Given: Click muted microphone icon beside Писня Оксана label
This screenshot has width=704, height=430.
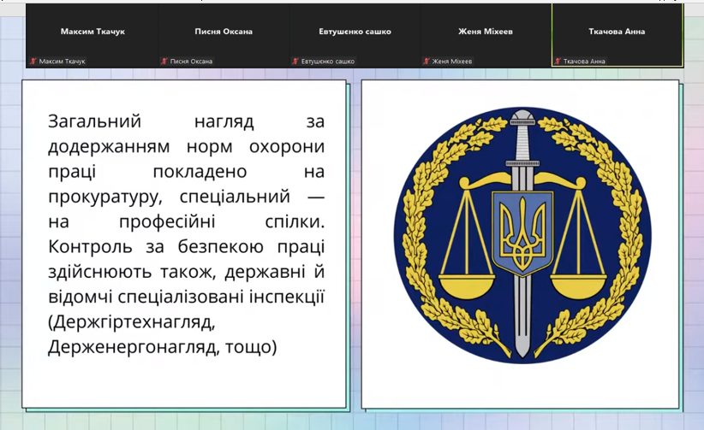Looking at the screenshot, I should coord(164,62).
